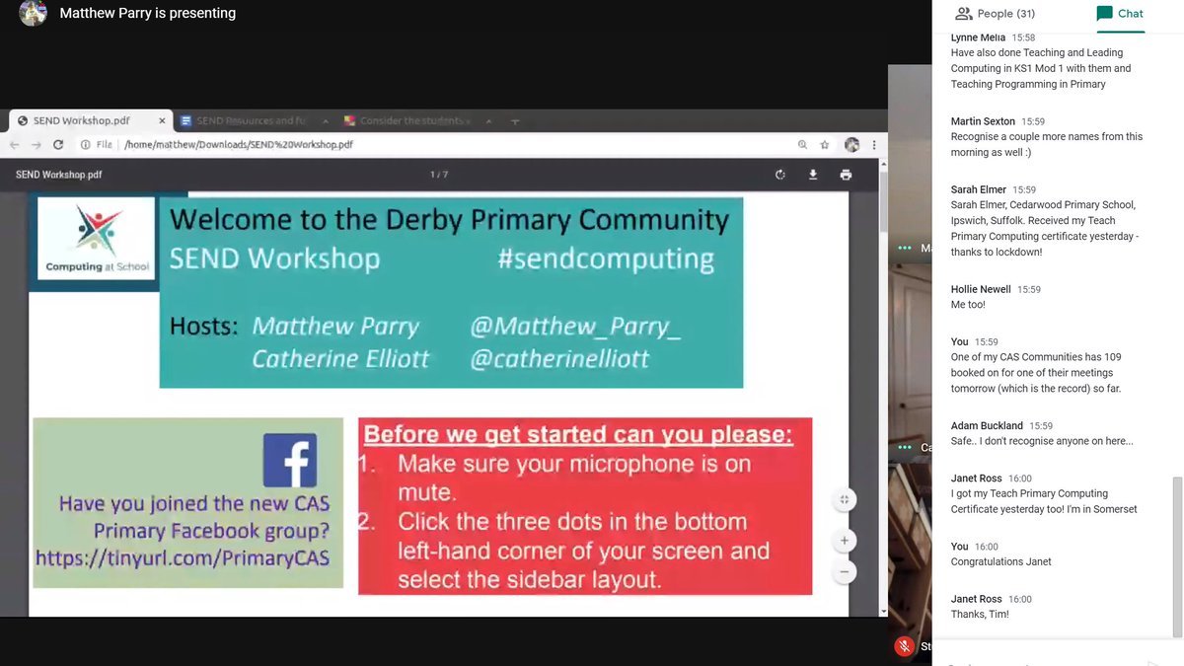The width and height of the screenshot is (1184, 666).
Task: Open the People (31) tab
Action: [996, 14]
